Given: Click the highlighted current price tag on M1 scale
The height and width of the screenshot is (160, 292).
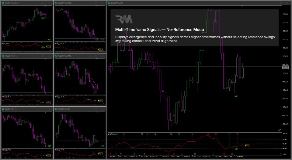Looking at the screenshot, I should tap(286, 68).
